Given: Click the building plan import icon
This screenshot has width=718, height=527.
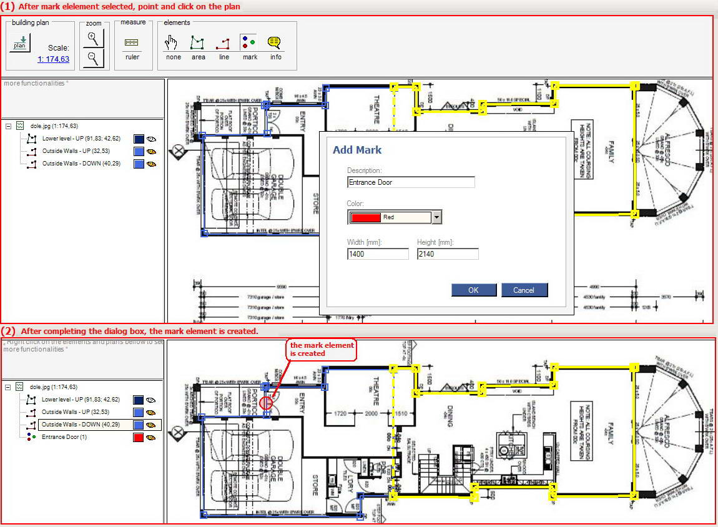Looking at the screenshot, I should tap(20, 42).
